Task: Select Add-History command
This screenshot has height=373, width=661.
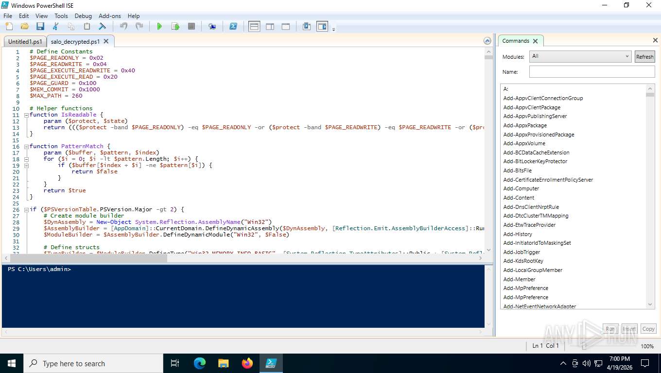Action: pyautogui.click(x=518, y=234)
